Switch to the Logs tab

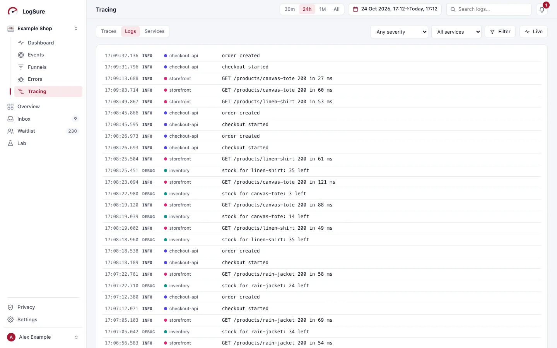point(130,31)
